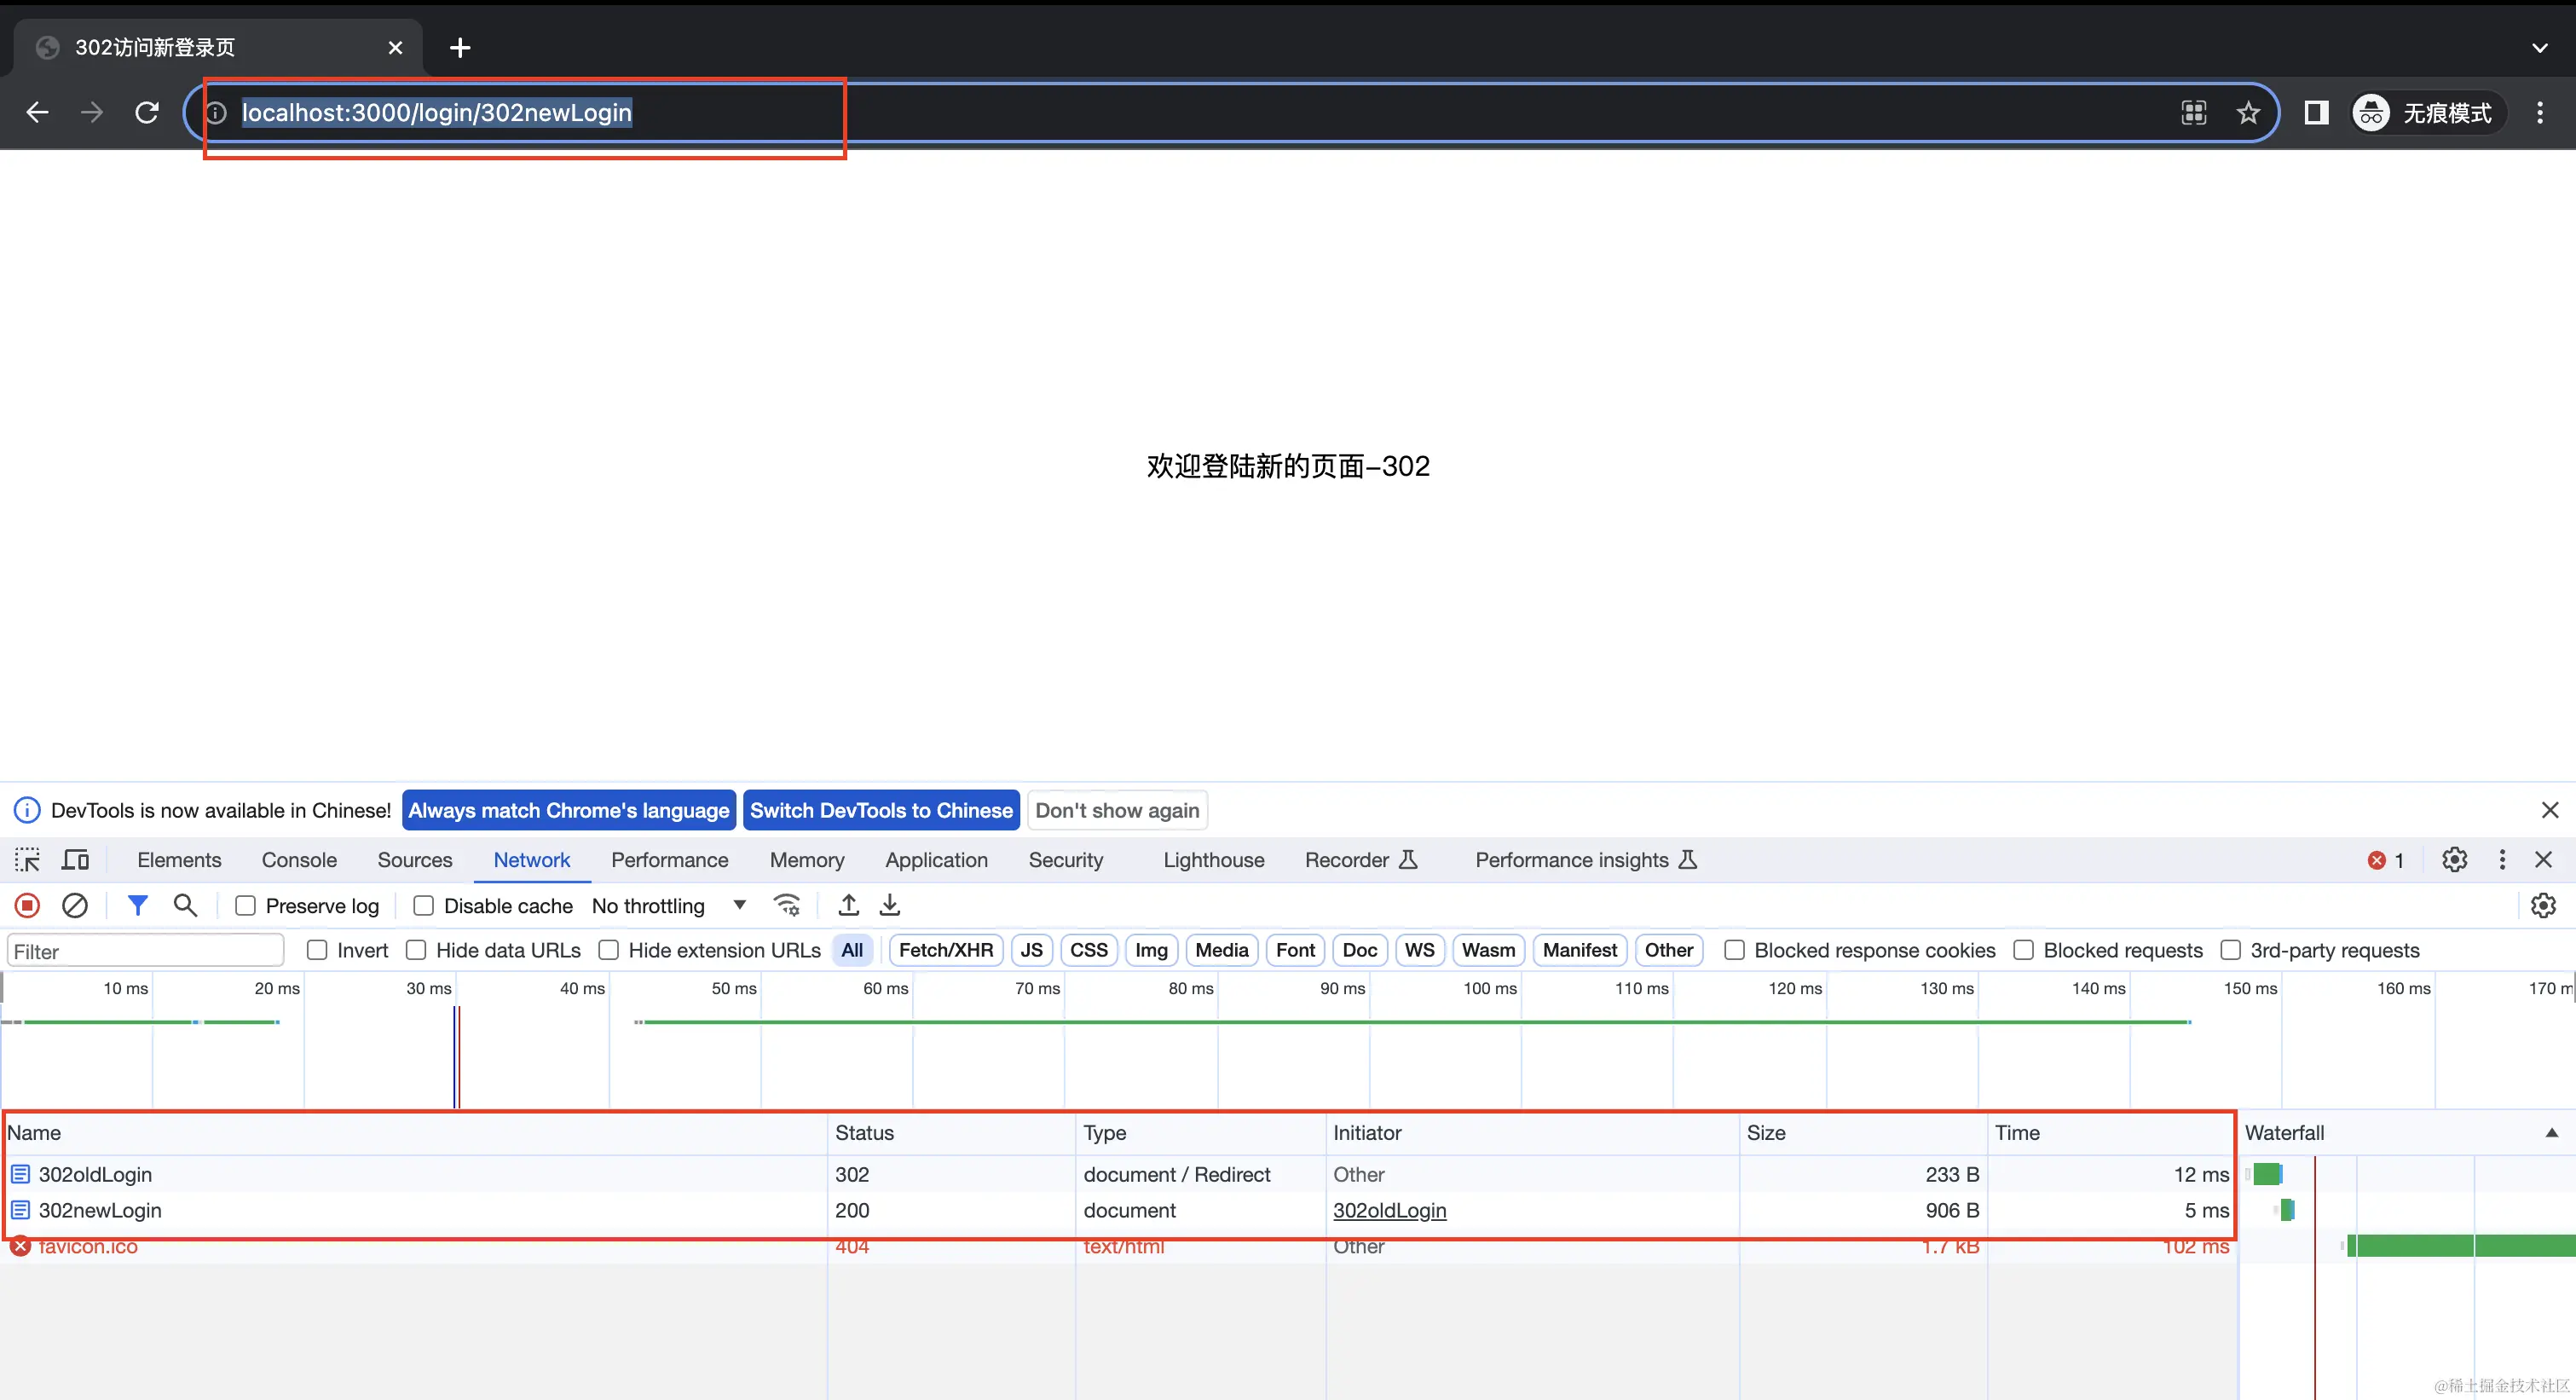Check the Disable cache option
This screenshot has height=1400, width=2576.
click(x=424, y=906)
